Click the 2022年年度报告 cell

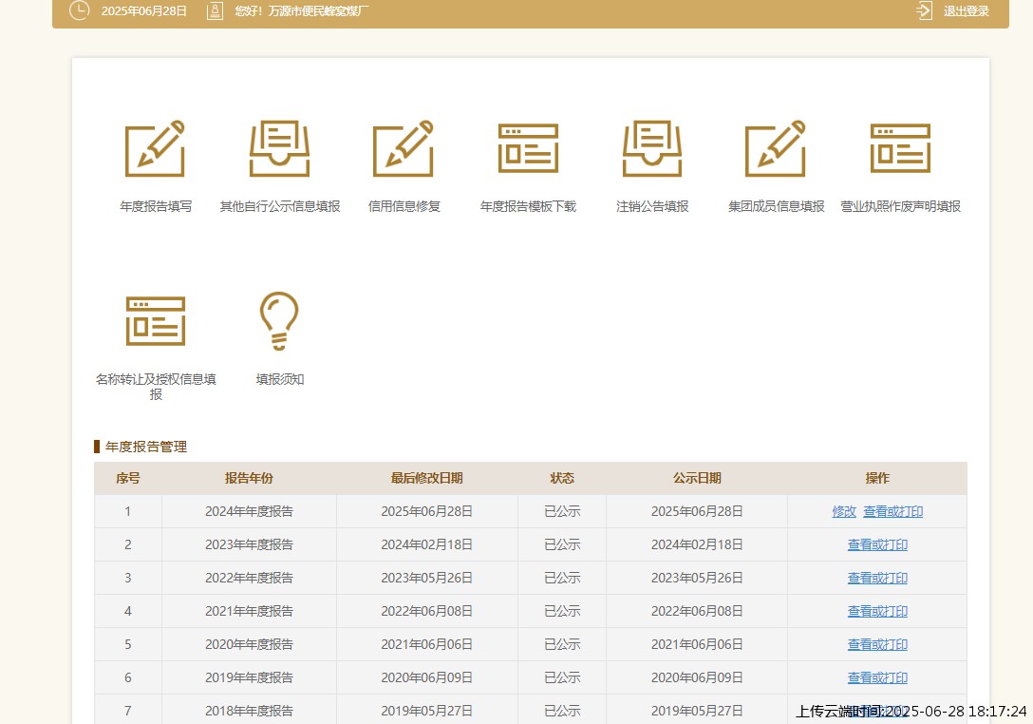pyautogui.click(x=249, y=579)
